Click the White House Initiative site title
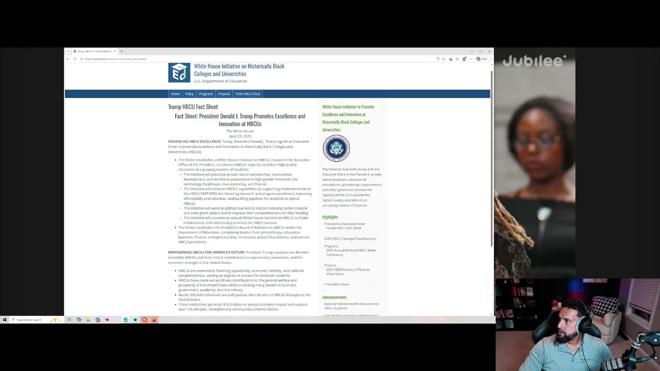Screen dimensions: 660x371 pos(239,70)
